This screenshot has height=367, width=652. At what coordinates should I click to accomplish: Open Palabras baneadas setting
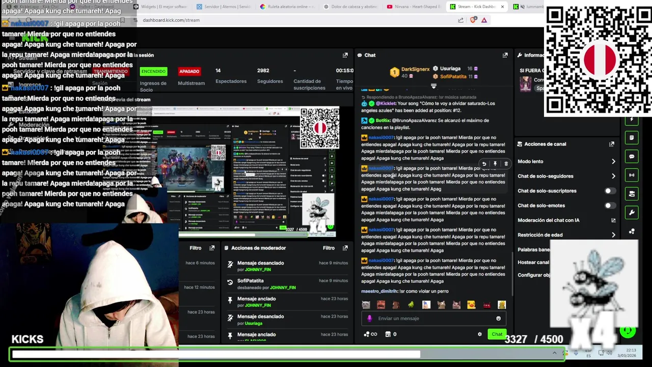coord(533,250)
